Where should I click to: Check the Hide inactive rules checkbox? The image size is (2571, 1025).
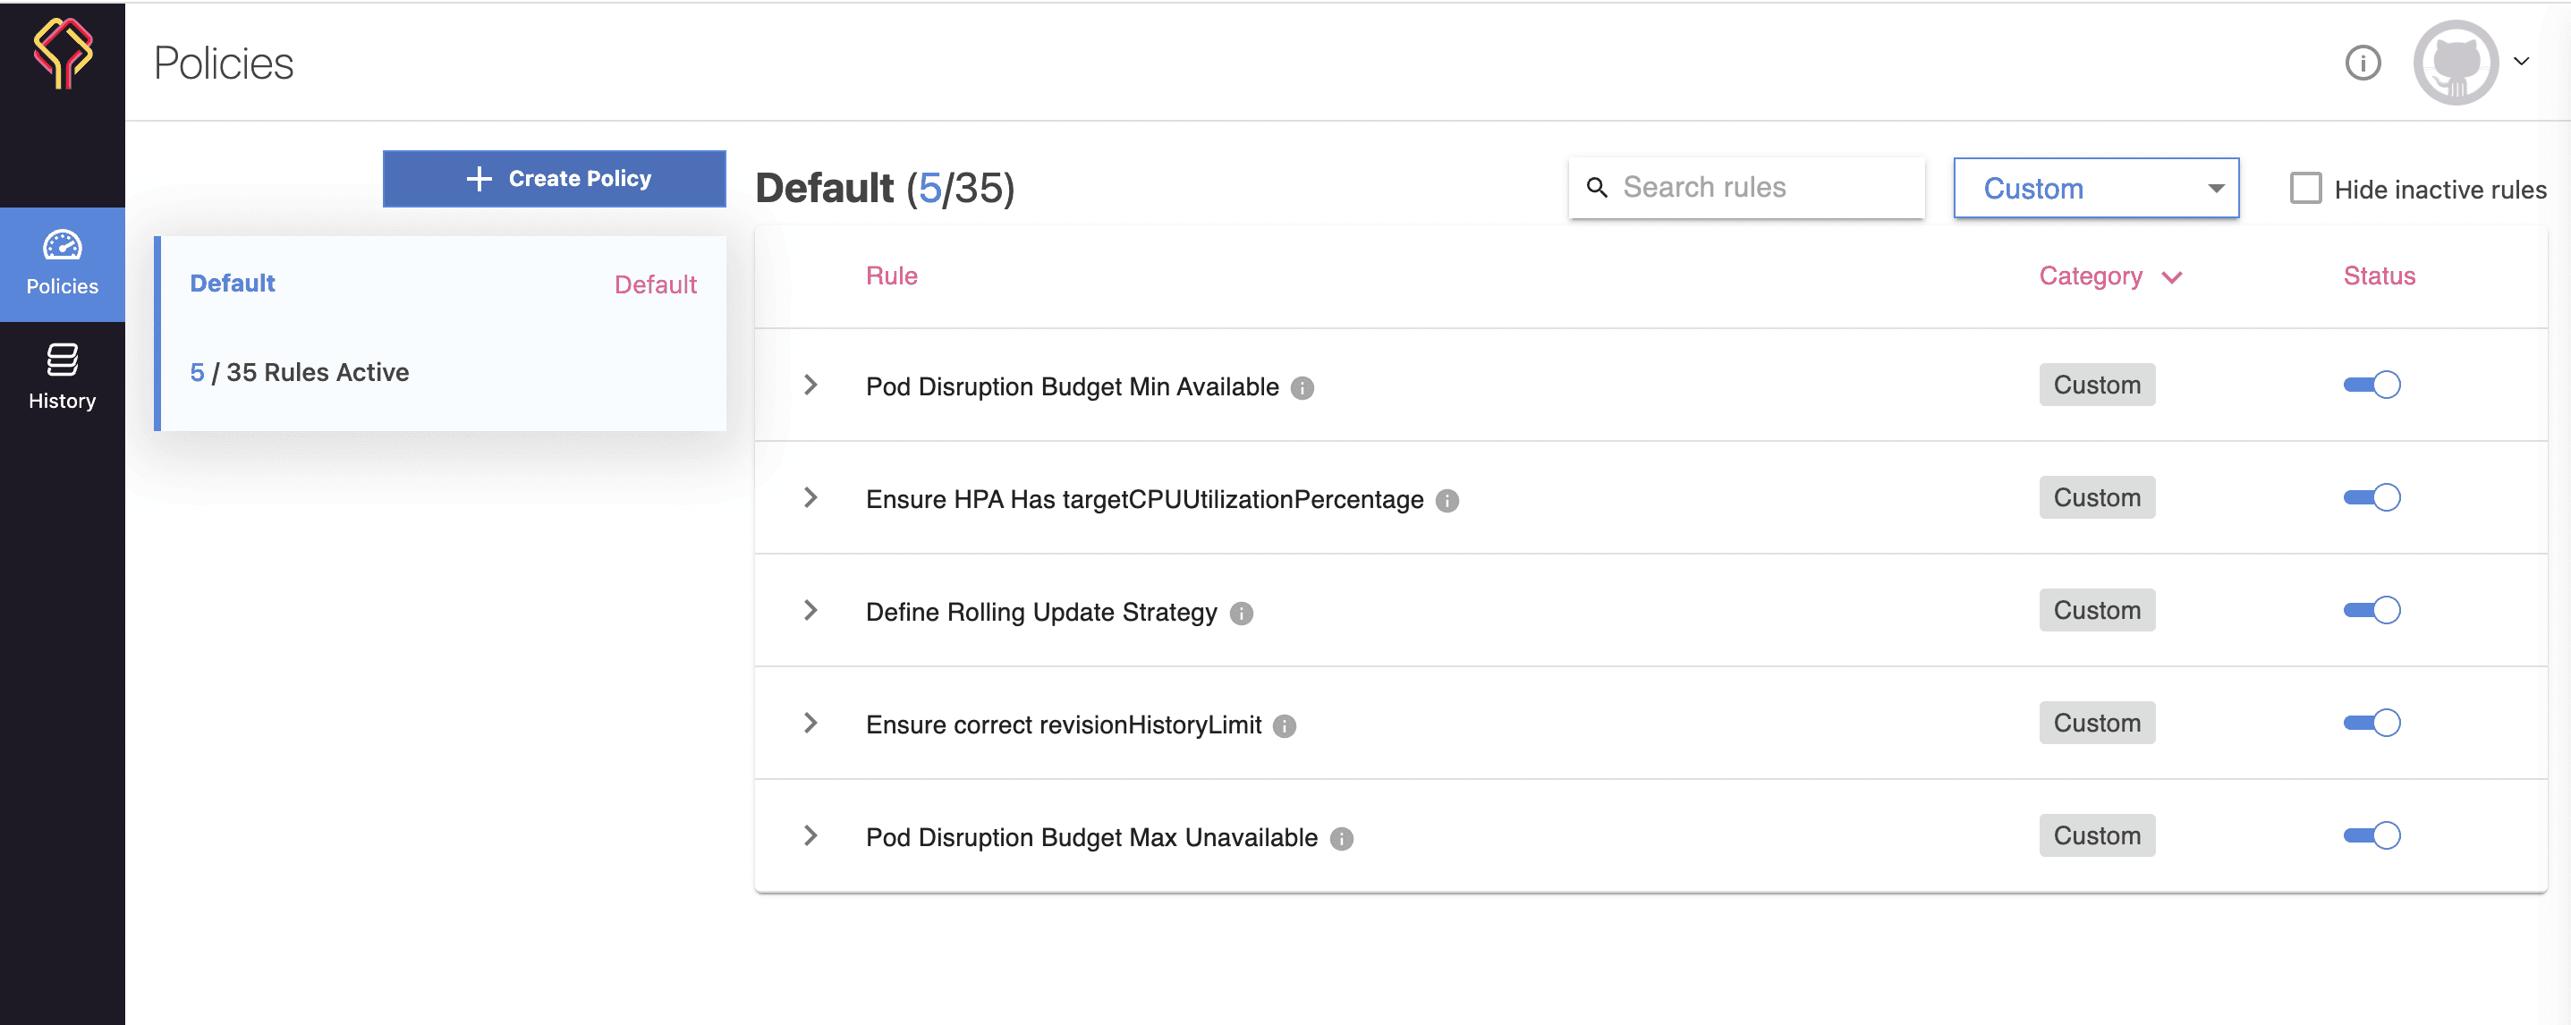pyautogui.click(x=2304, y=189)
